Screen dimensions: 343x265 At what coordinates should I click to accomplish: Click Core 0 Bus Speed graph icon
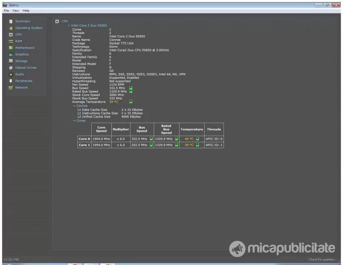tap(151, 139)
